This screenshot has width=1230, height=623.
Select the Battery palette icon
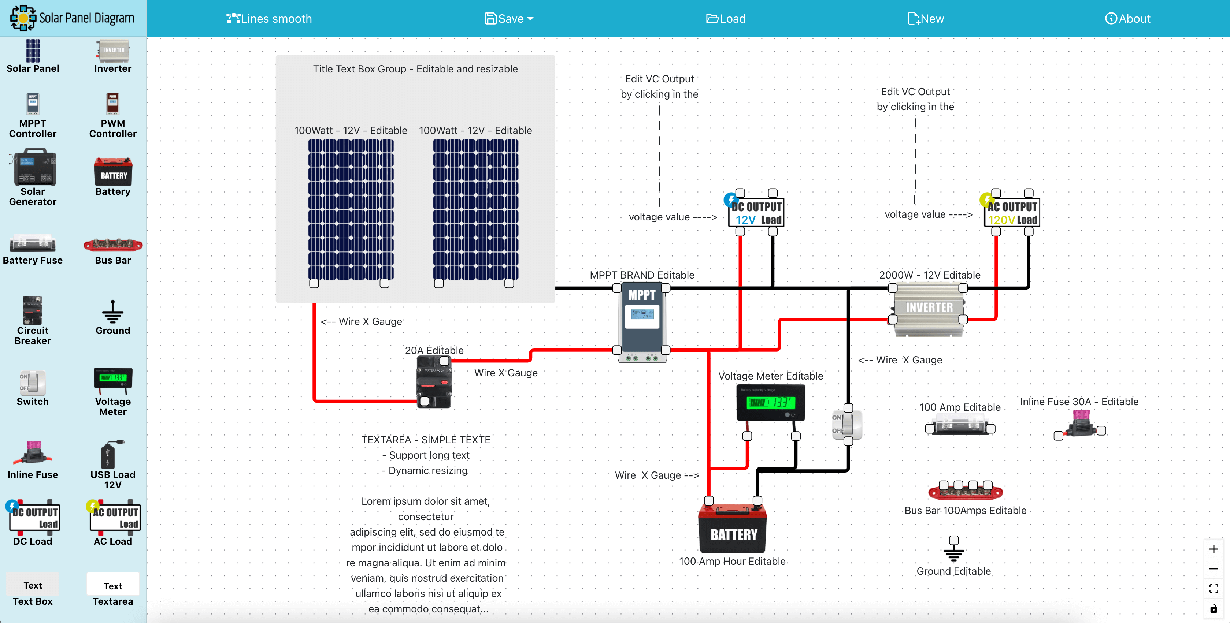point(113,172)
